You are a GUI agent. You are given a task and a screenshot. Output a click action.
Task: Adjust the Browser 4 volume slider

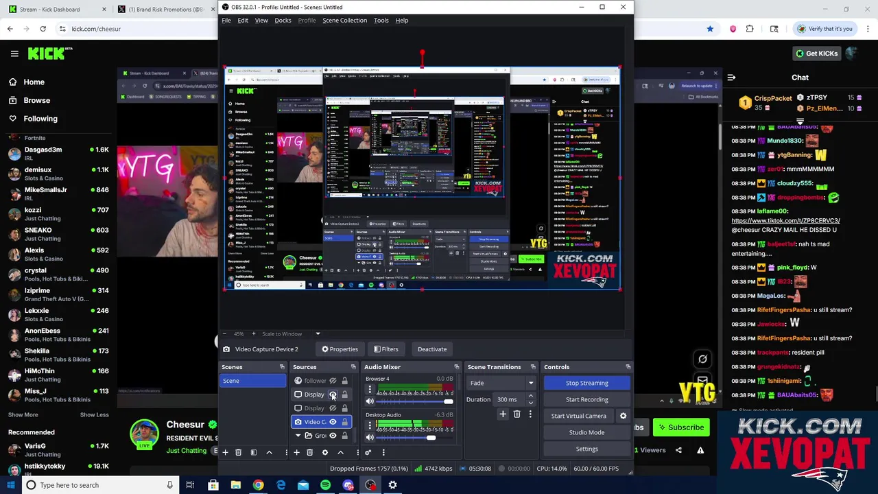coord(414,401)
